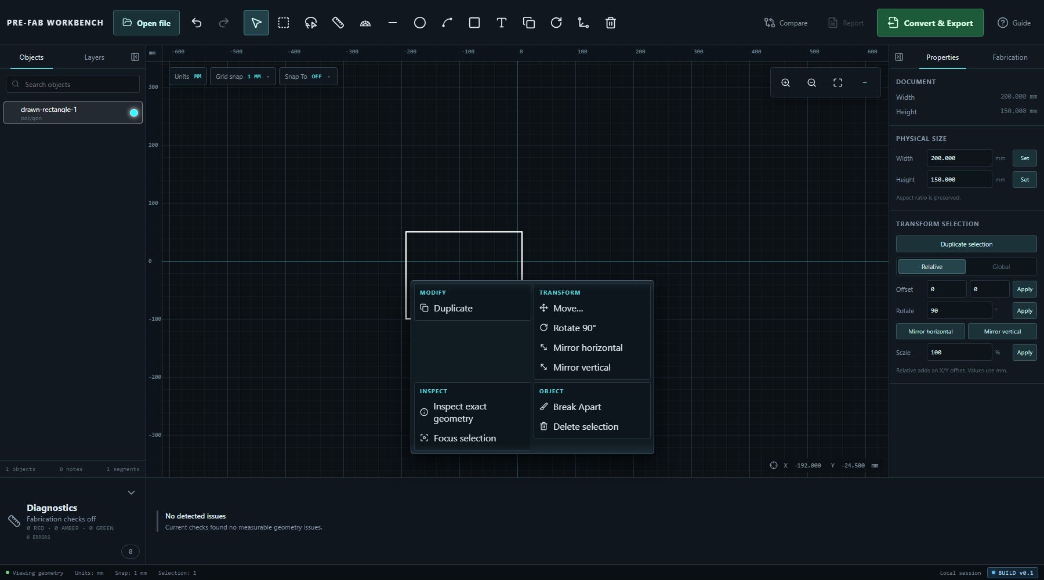Select the protractor angle tool
Viewport: 1044px width, 580px height.
click(365, 23)
